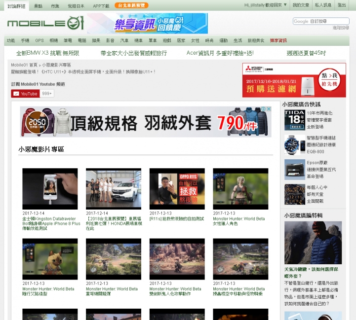Click 小惡魔影片專區 breadcrumb link
This screenshot has height=320, width=356.
pos(56,65)
